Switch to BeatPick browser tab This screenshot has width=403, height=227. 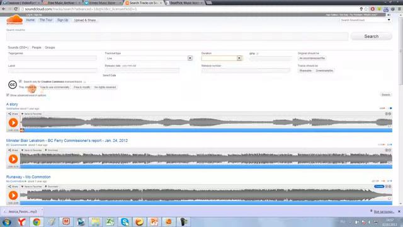tap(184, 3)
